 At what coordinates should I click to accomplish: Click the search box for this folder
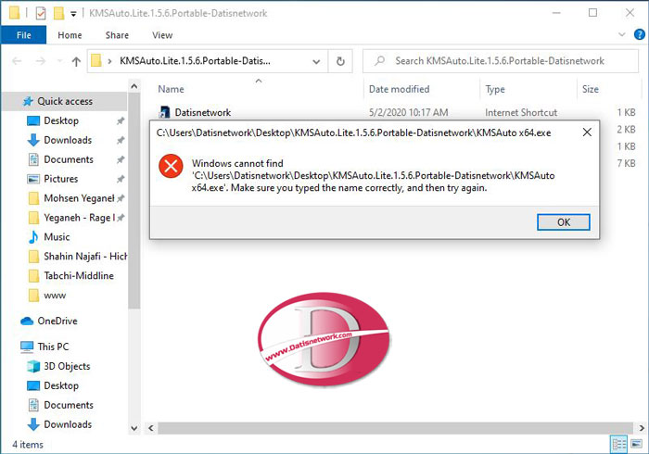click(x=501, y=61)
